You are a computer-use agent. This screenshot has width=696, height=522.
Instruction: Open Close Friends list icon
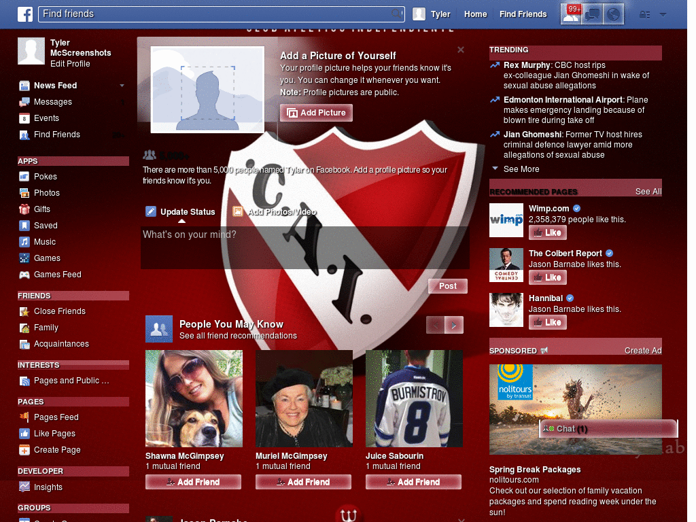pos(24,311)
